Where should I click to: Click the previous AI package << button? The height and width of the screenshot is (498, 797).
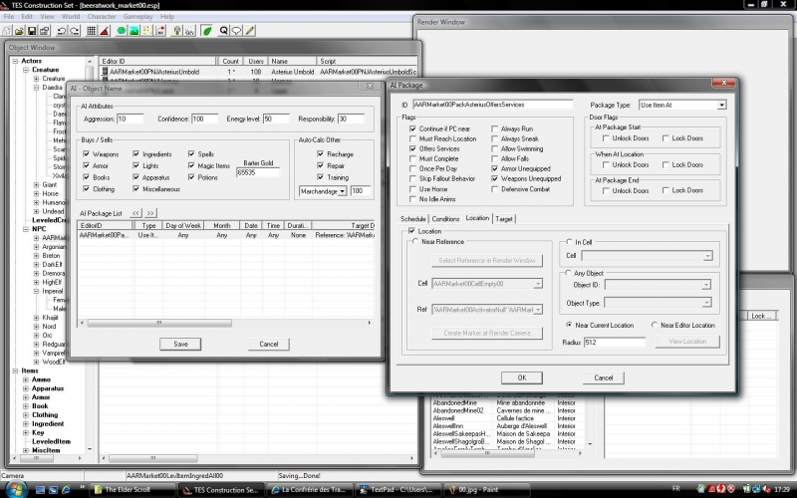click(135, 213)
